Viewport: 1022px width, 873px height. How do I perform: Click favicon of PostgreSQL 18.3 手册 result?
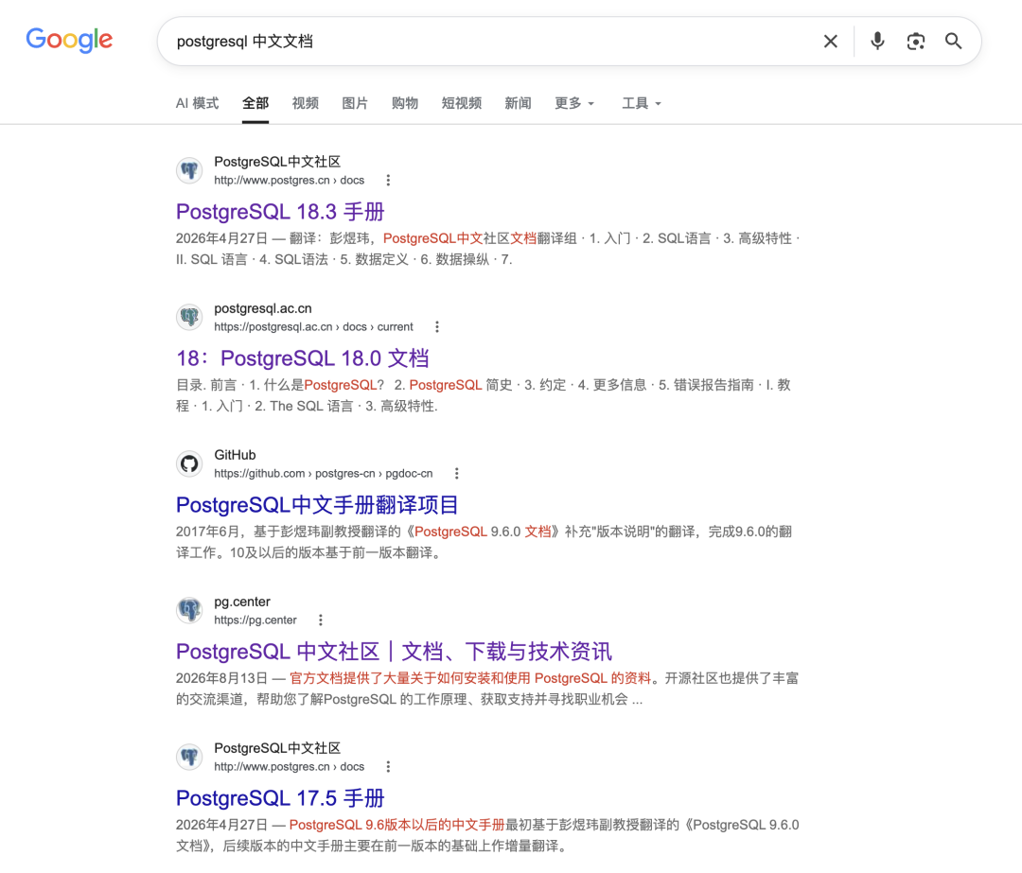(189, 170)
